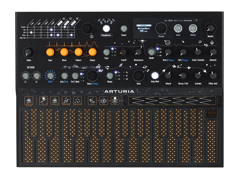Screen dimensions: 239x179
Task: Click the orange oscillator Type knob
Action: [50, 52]
